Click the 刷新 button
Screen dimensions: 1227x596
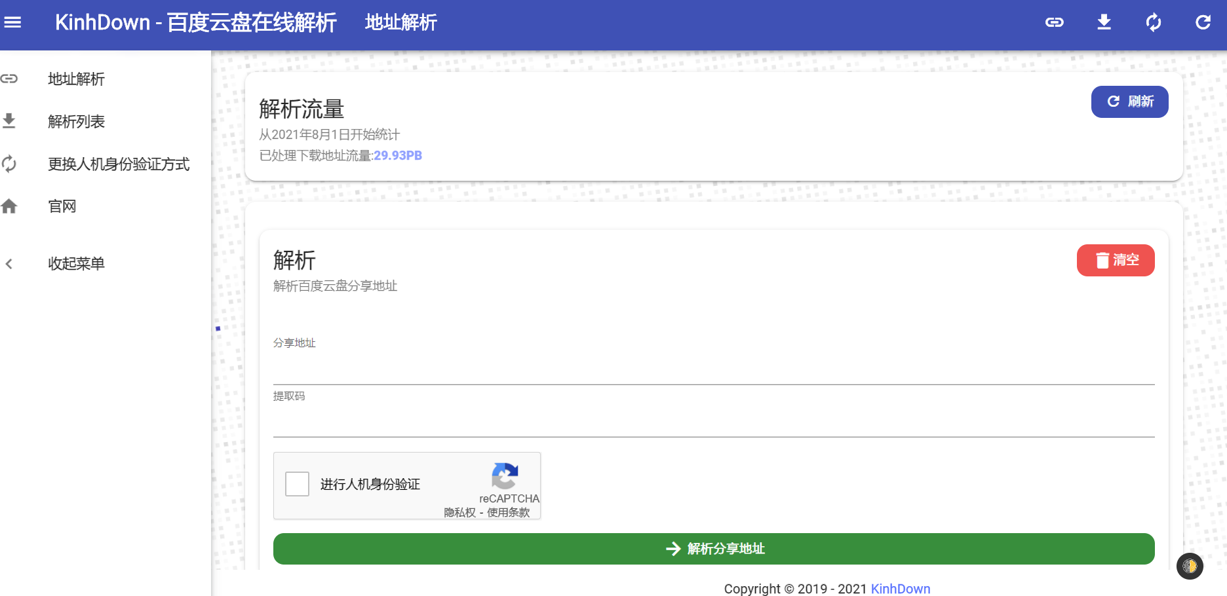pos(1129,102)
